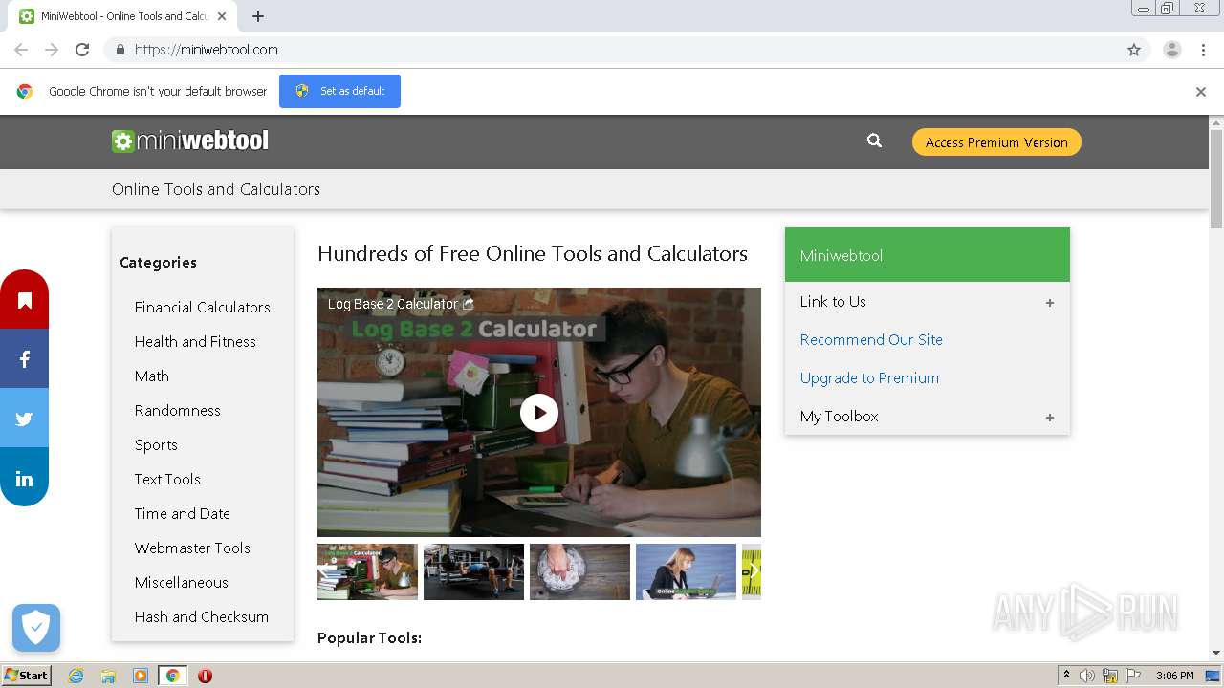Click the Miniwebtool green panel header
Viewport: 1224px width, 688px height.
pos(927,254)
